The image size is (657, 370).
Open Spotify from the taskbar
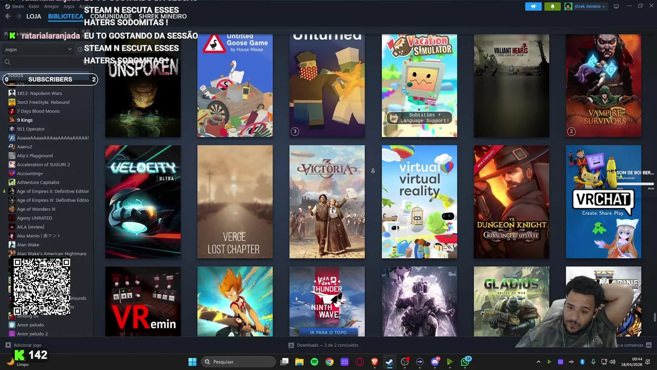click(314, 362)
